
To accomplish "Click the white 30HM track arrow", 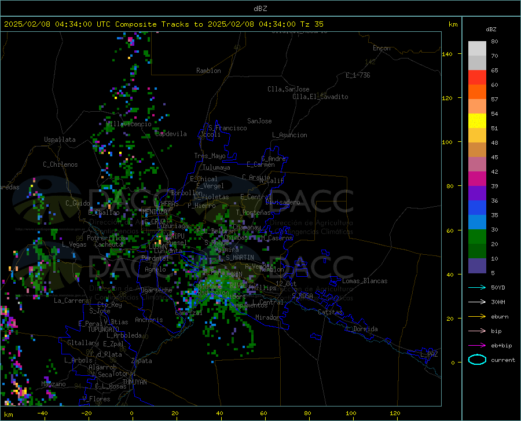I will pyautogui.click(x=477, y=302).
